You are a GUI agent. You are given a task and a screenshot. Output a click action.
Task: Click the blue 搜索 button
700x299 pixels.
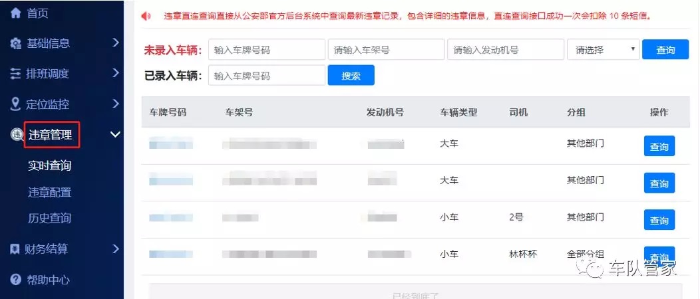(x=351, y=76)
